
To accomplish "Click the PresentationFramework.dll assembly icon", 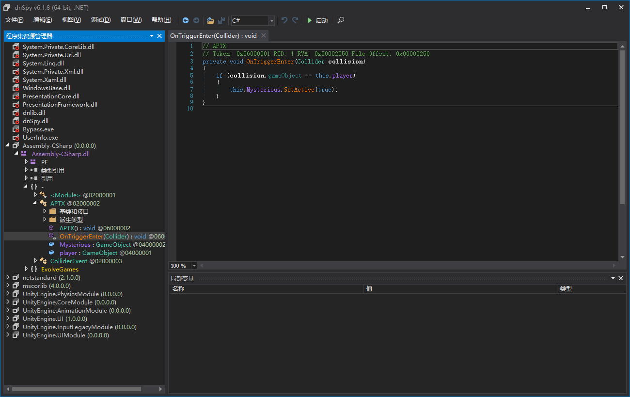I will point(16,105).
